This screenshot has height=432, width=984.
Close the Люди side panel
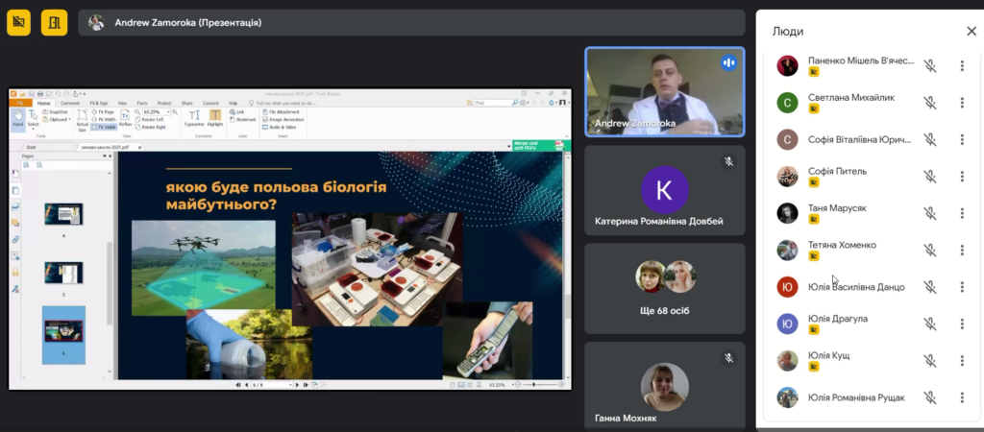[971, 32]
